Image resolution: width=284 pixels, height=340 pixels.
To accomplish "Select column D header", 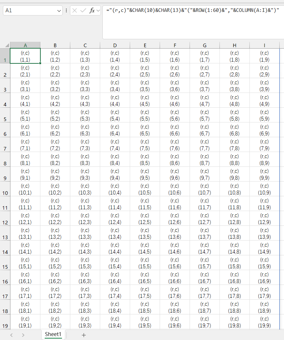I will 115,45.
